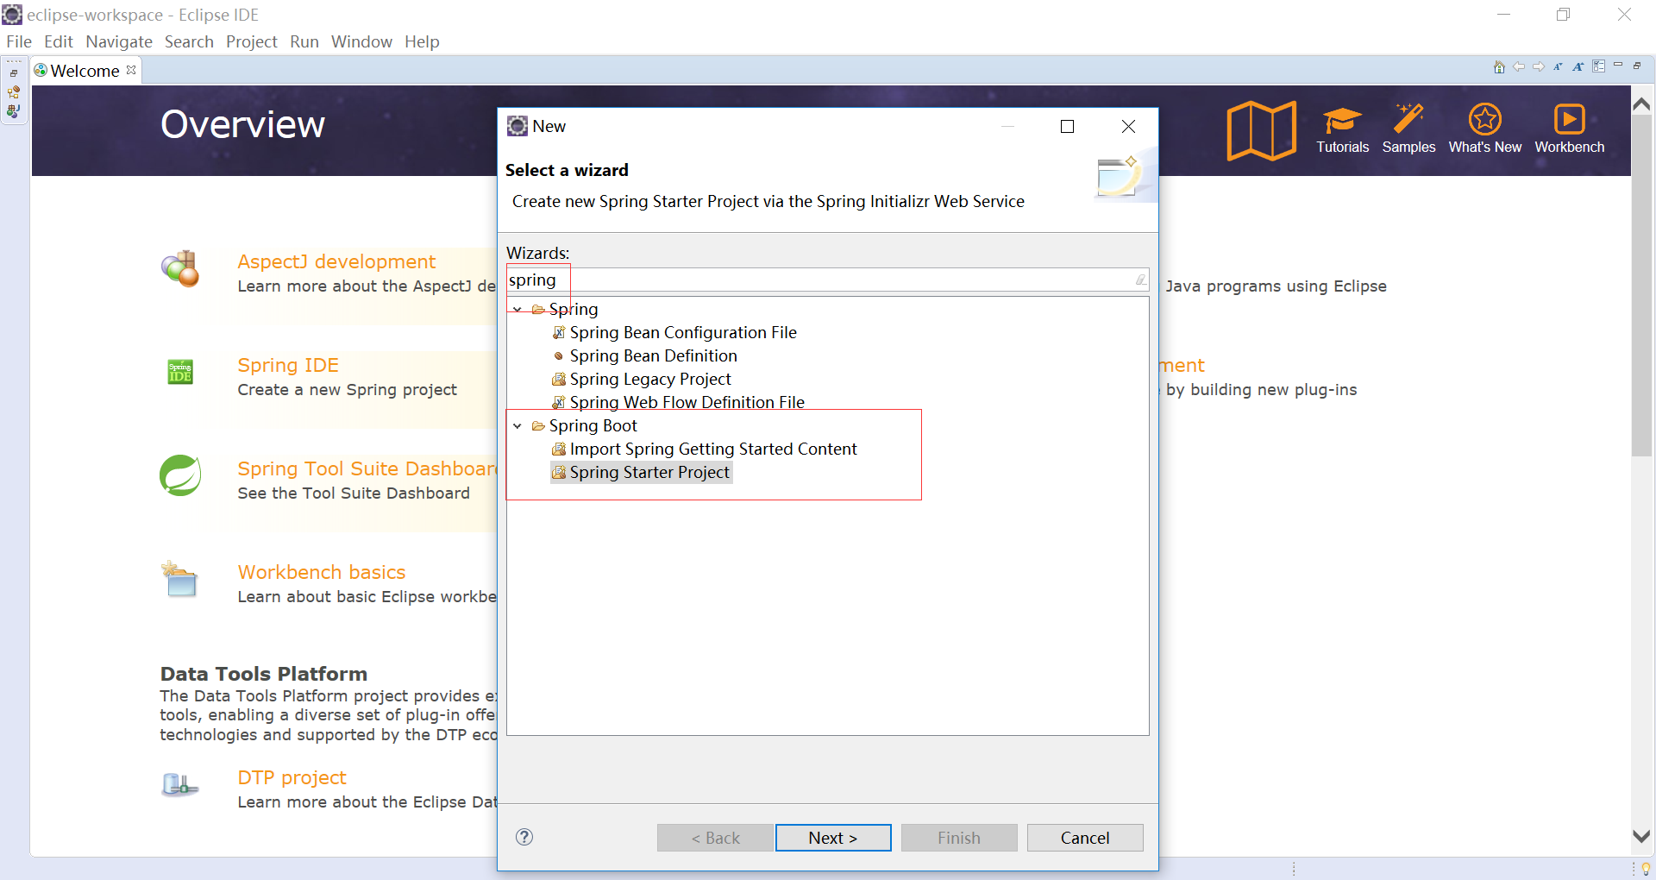1656x880 pixels.
Task: Select Import Spring Getting Started Content
Action: (x=704, y=449)
